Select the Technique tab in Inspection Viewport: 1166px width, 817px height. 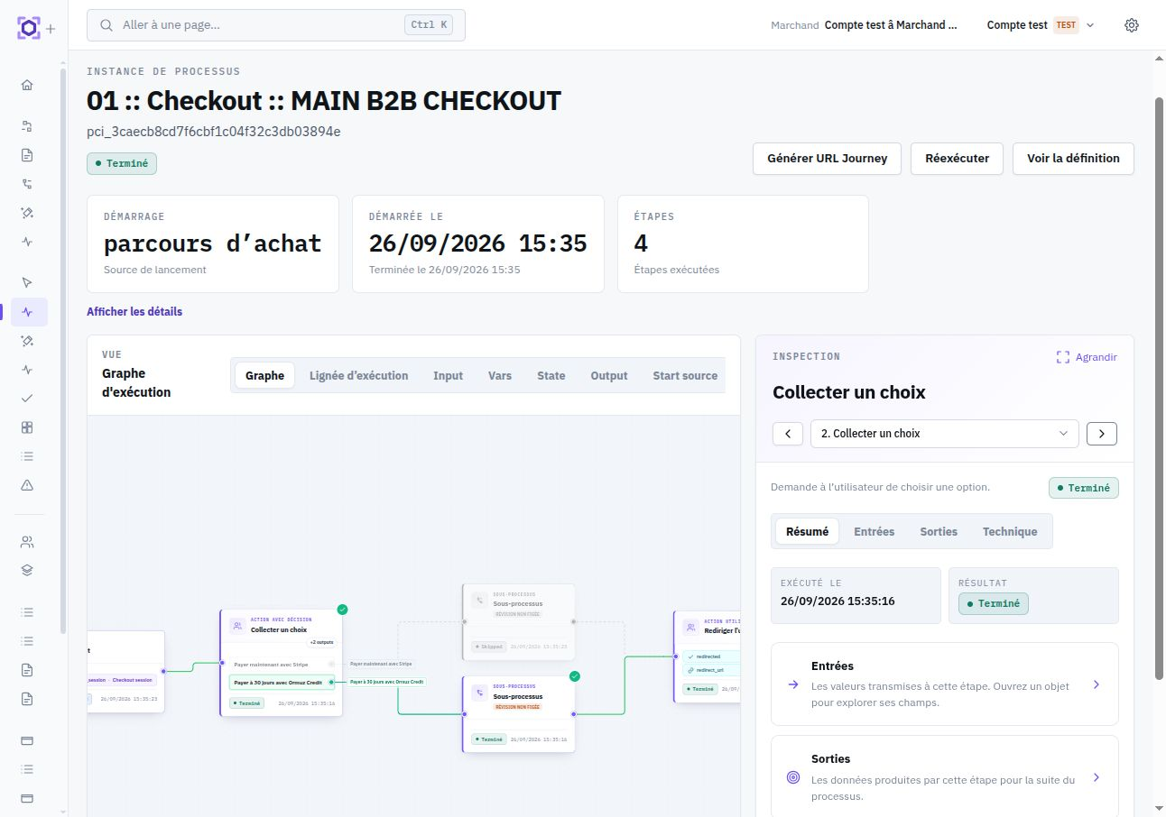pyautogui.click(x=1010, y=532)
